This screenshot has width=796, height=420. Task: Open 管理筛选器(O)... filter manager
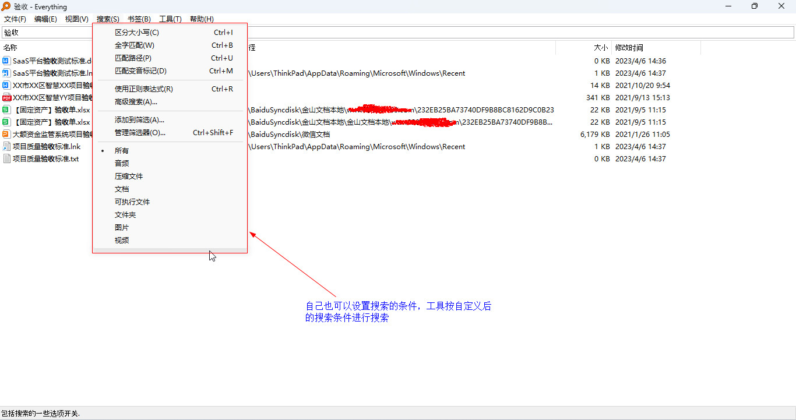pos(170,133)
